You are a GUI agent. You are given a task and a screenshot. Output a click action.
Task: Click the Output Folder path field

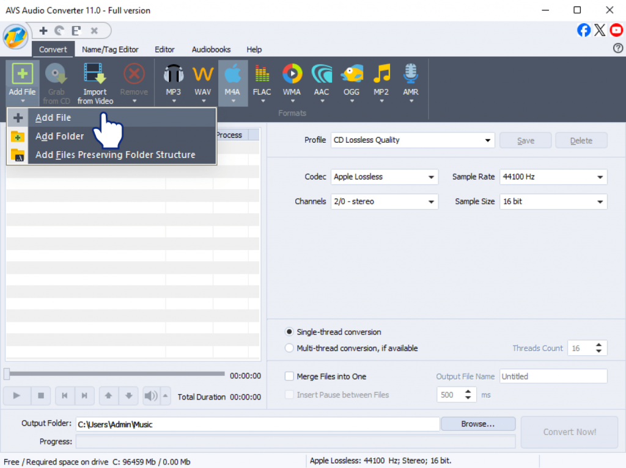(257, 424)
